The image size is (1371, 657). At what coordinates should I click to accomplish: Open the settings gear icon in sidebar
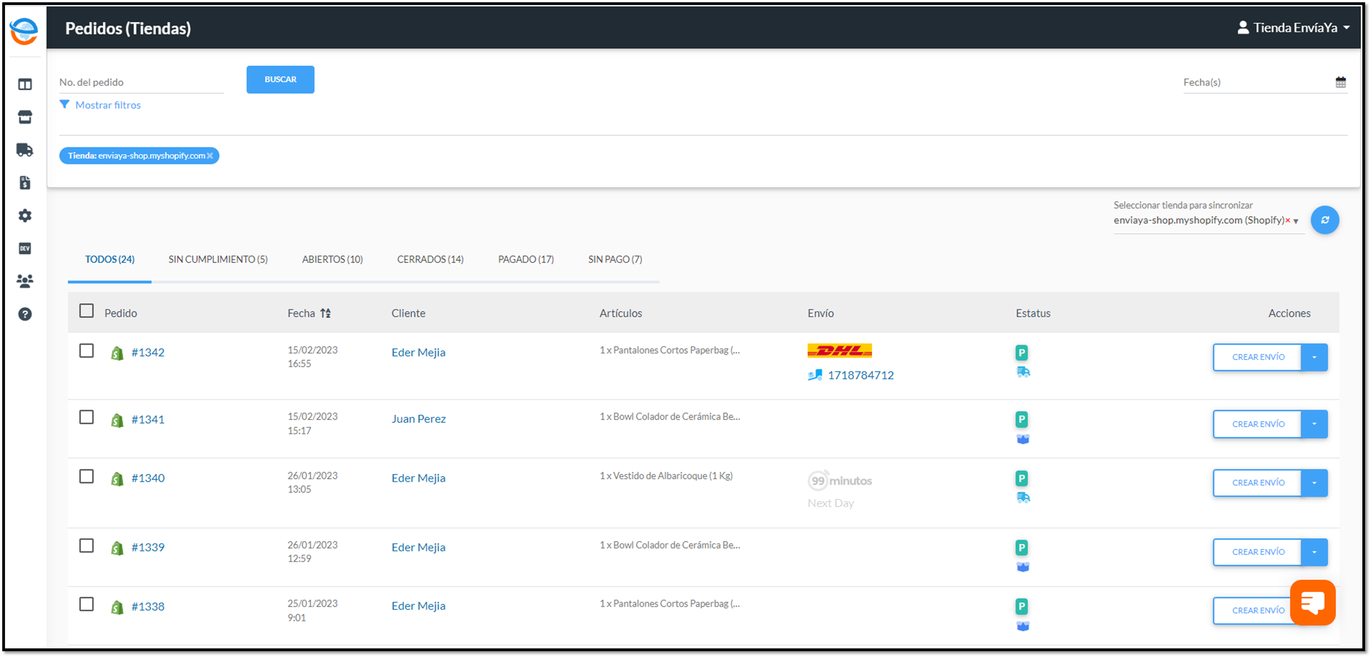(x=25, y=216)
